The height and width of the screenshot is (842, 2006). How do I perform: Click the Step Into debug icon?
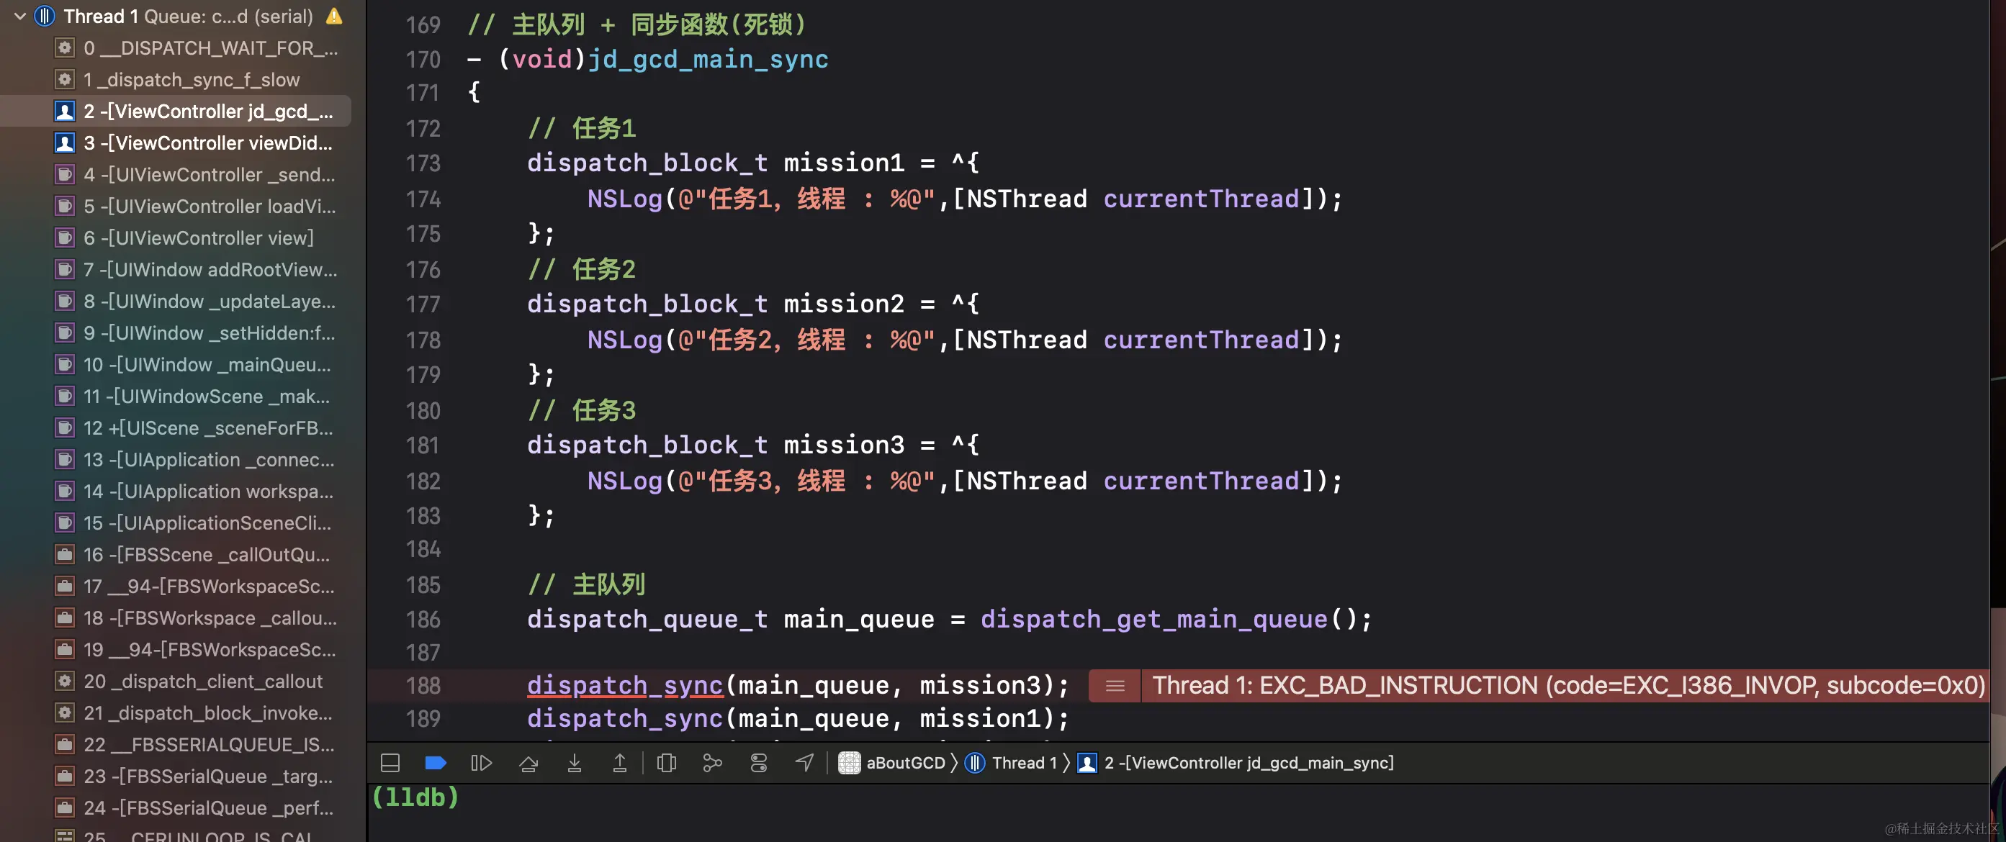point(574,763)
